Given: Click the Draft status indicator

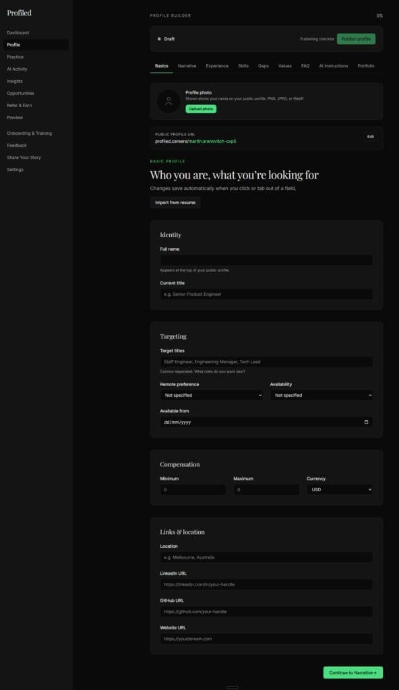Looking at the screenshot, I should pos(166,38).
